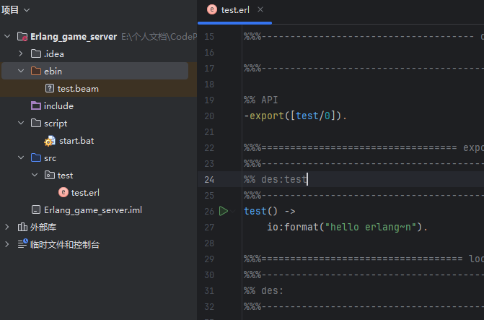Collapse the test package under src
This screenshot has width=484, height=320.
[35, 175]
